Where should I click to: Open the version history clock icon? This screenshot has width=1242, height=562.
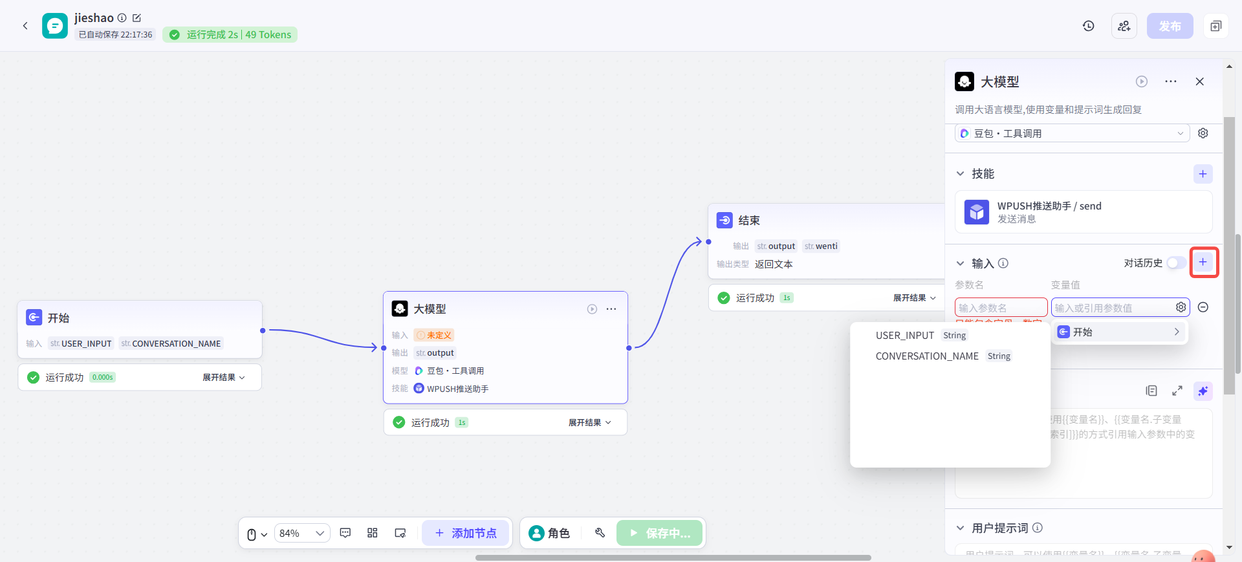tap(1089, 26)
